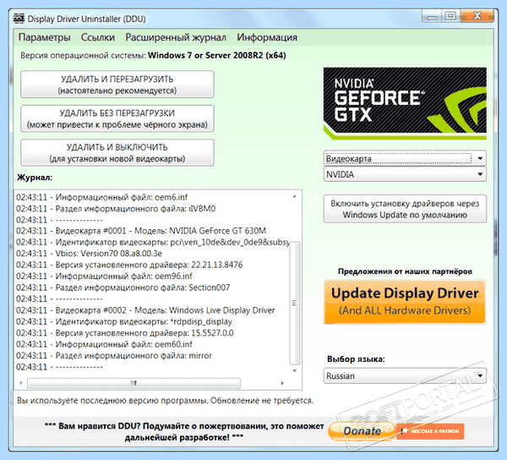Select log line 'Раздел информационного файла: Section007'
The image size is (507, 460).
click(x=123, y=287)
